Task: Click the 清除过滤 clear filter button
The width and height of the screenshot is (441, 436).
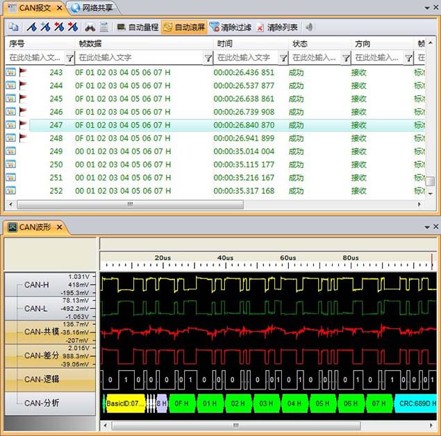Action: [x=226, y=28]
